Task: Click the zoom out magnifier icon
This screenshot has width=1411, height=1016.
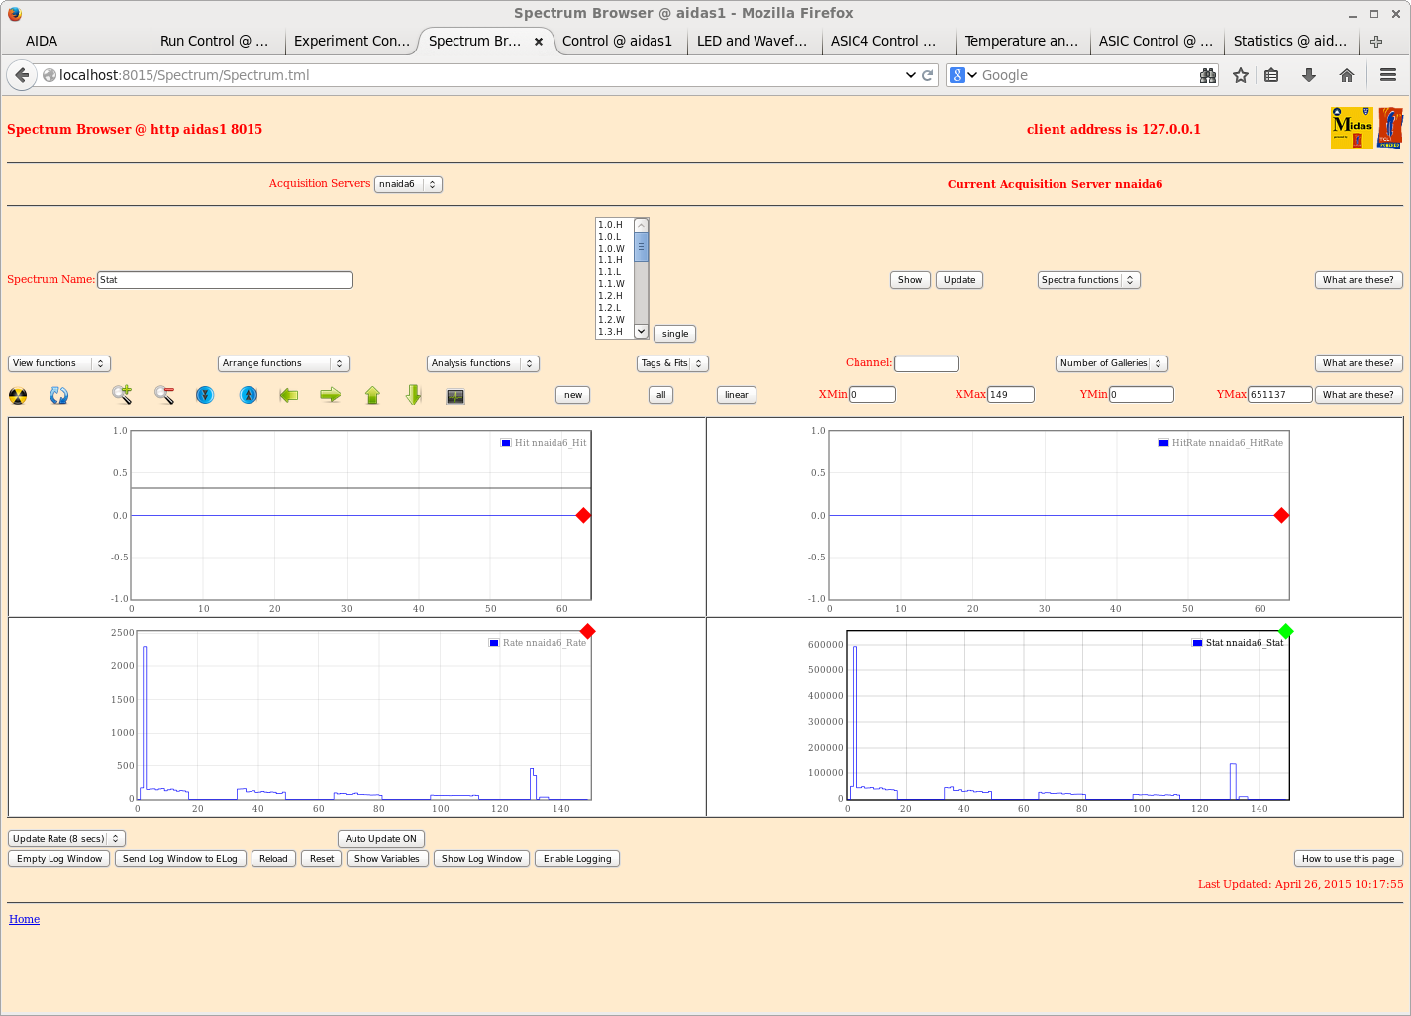Action: point(164,395)
